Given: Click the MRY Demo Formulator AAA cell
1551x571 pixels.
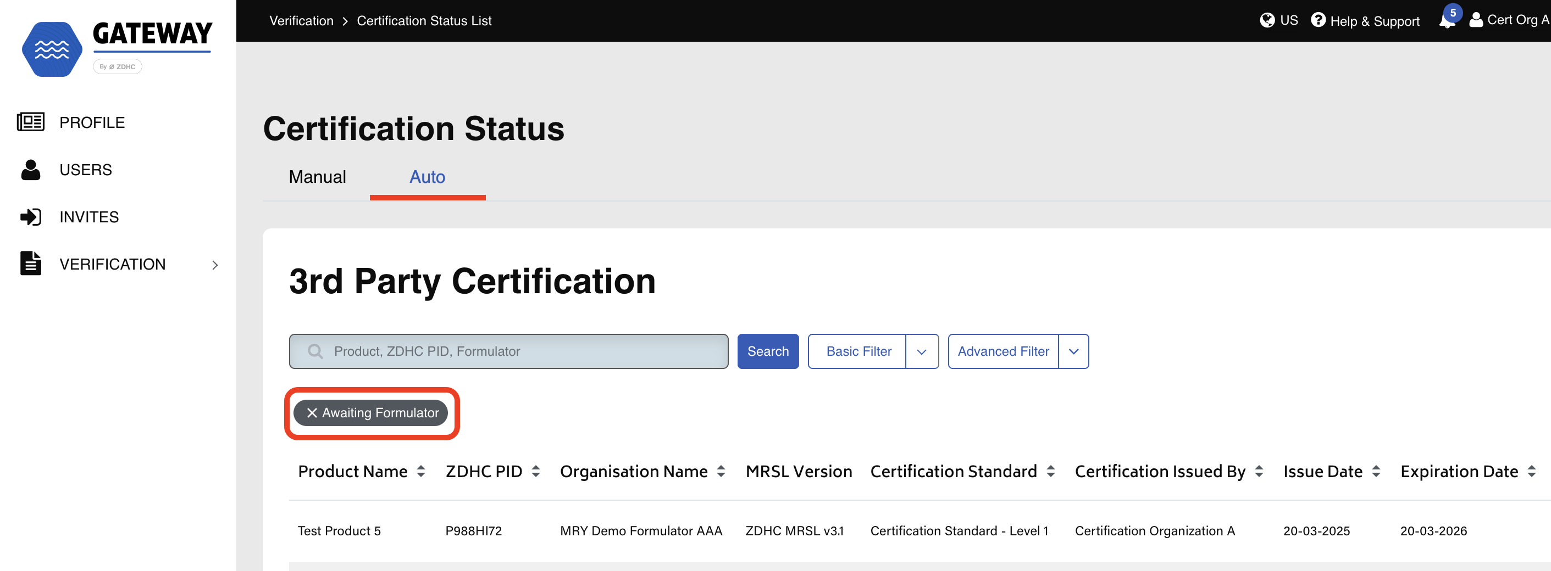Looking at the screenshot, I should [641, 531].
